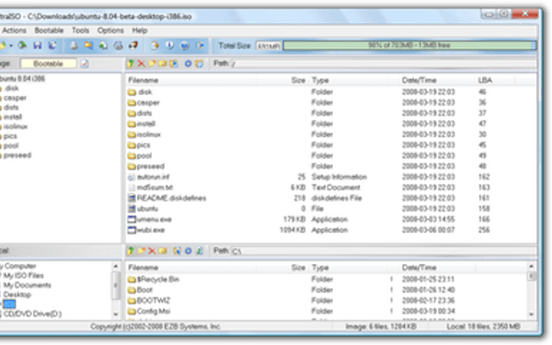Screen dimensions: 552x345
Task: Select the preseed folder in the image tree
Action: 17,155
